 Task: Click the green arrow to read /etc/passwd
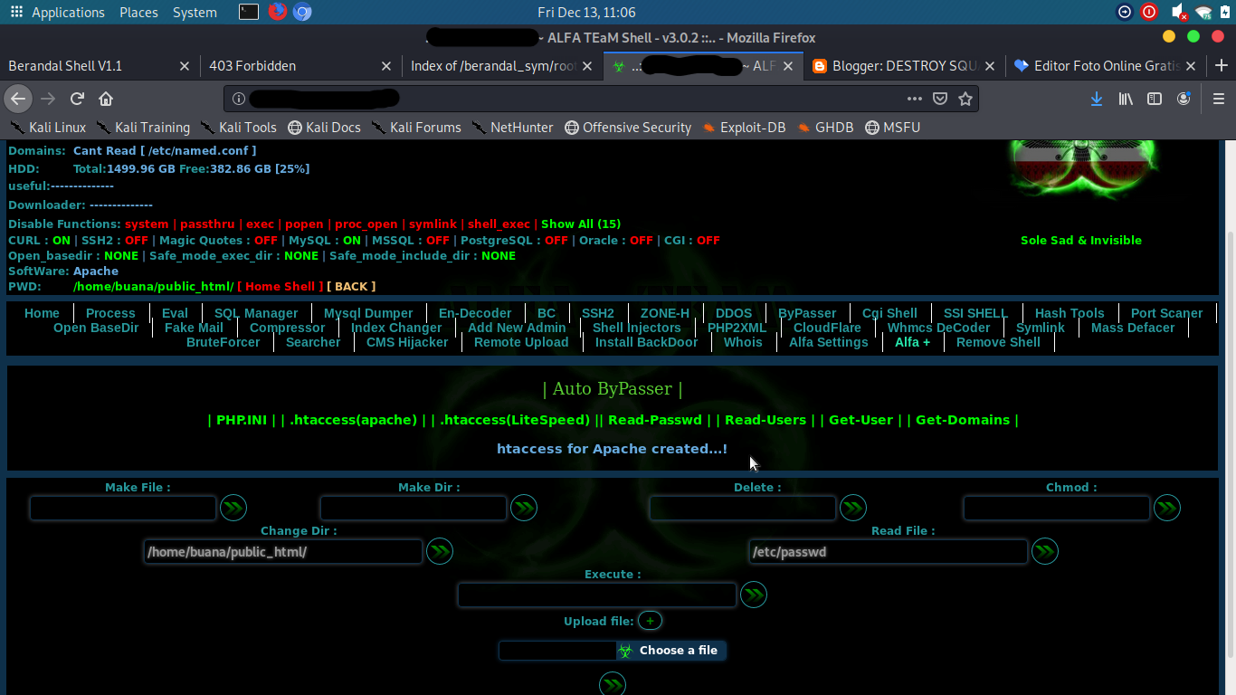click(x=1045, y=550)
